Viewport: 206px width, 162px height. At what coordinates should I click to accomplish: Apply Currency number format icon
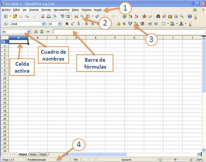pos(118,24)
